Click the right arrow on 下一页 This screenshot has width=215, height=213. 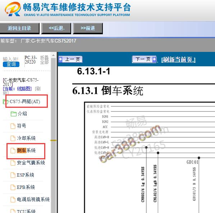pos(154,59)
